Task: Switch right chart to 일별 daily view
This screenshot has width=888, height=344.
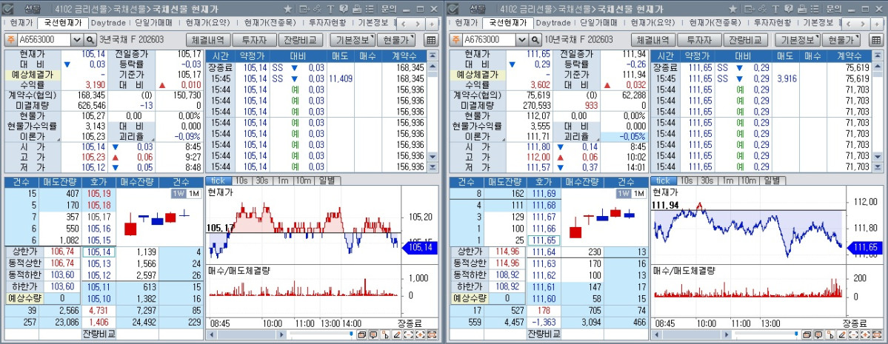Action: coord(774,181)
